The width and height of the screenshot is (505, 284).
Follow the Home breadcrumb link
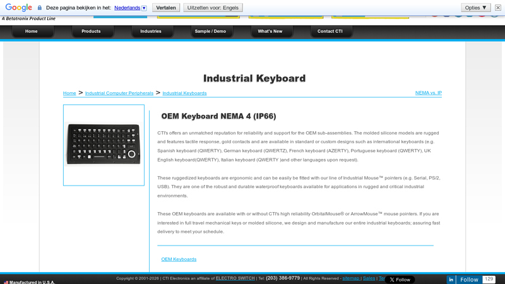[69, 93]
